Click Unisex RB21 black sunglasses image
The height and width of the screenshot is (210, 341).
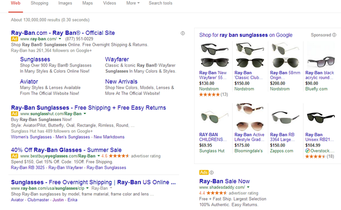coord(321,117)
